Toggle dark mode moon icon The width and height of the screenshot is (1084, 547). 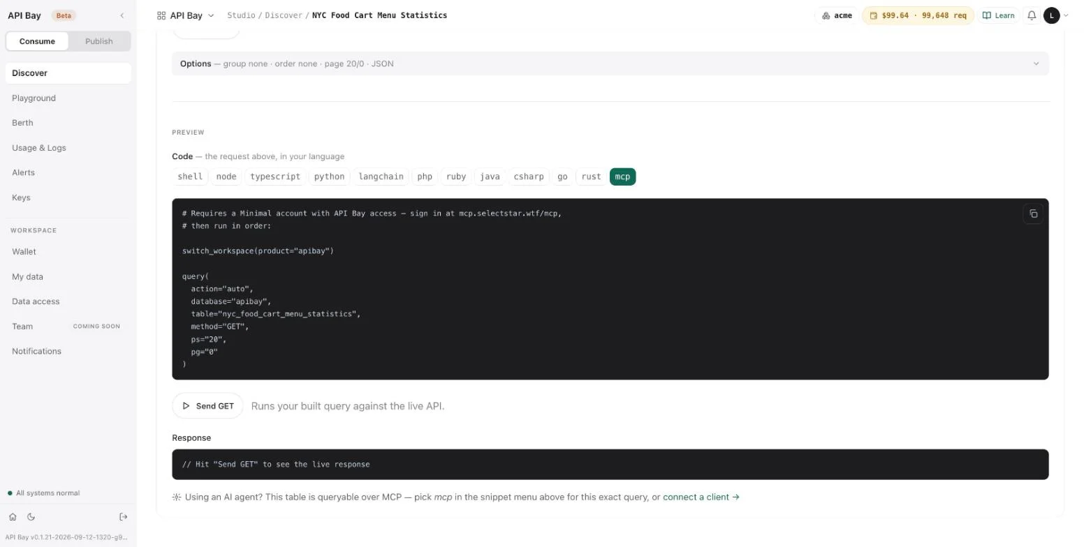[31, 517]
